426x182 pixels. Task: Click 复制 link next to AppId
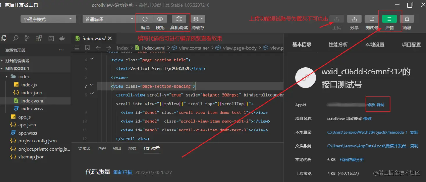[380, 105]
